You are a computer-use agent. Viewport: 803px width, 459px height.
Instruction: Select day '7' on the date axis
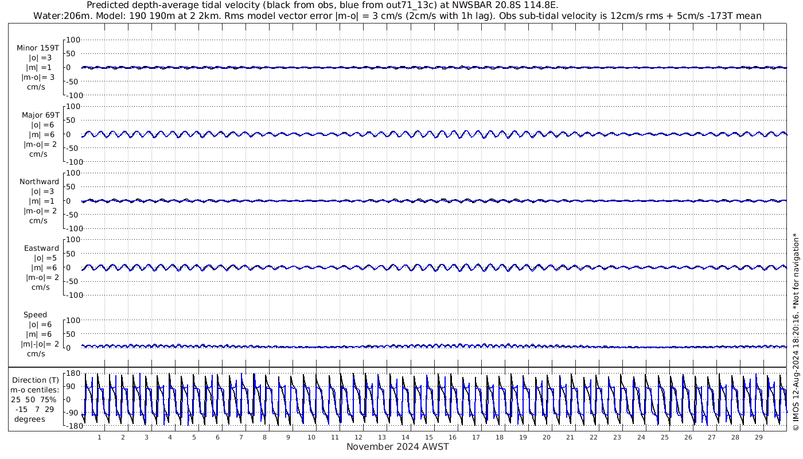tap(240, 437)
